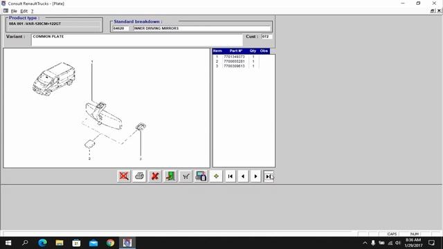Click the Item column header
443x249 pixels.
[217, 50]
